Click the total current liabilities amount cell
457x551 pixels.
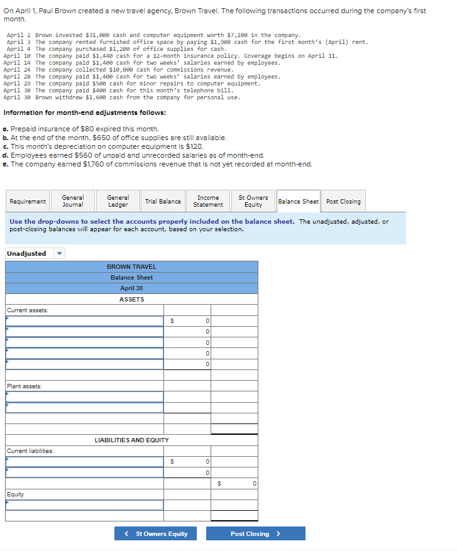pyautogui.click(x=234, y=484)
